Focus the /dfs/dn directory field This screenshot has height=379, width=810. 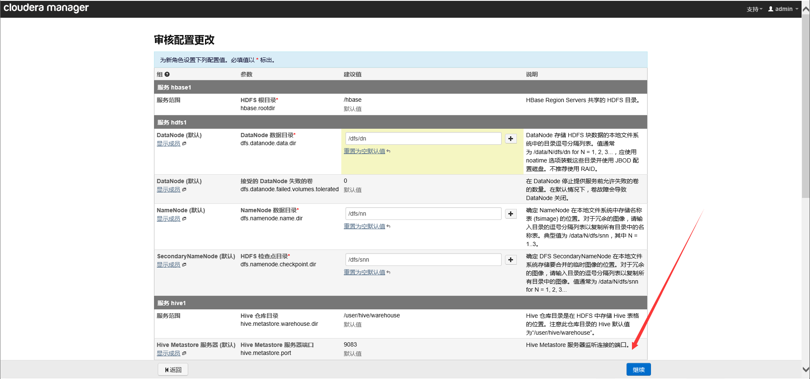coord(423,138)
